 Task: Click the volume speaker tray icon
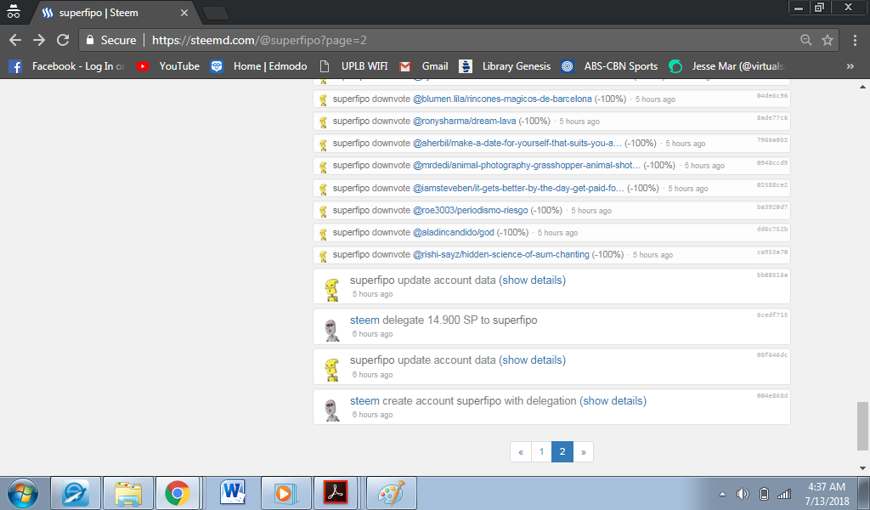(x=743, y=493)
